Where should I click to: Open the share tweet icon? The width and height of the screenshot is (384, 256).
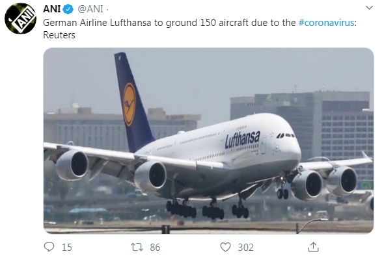tap(313, 247)
